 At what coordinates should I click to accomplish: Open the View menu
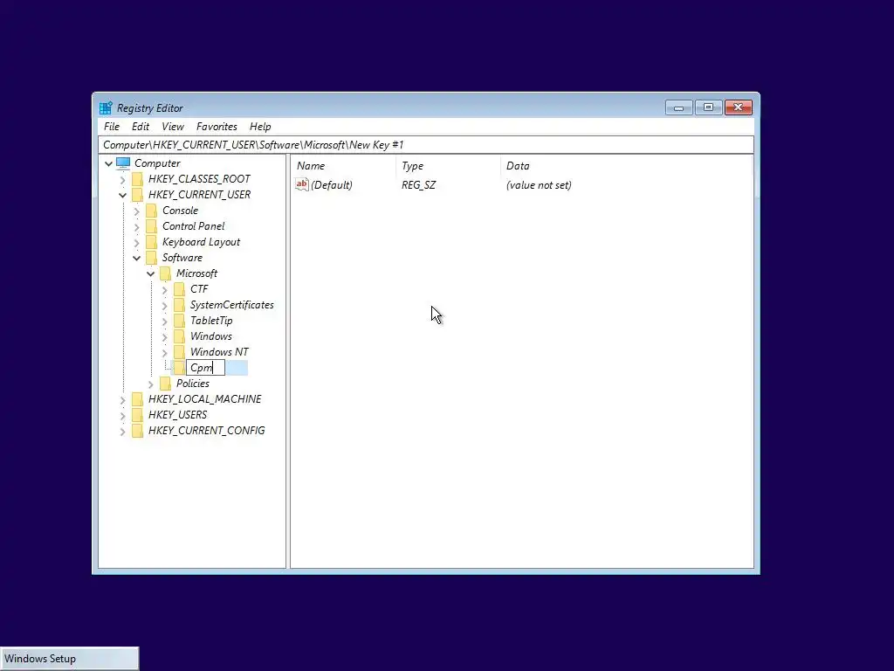(173, 127)
